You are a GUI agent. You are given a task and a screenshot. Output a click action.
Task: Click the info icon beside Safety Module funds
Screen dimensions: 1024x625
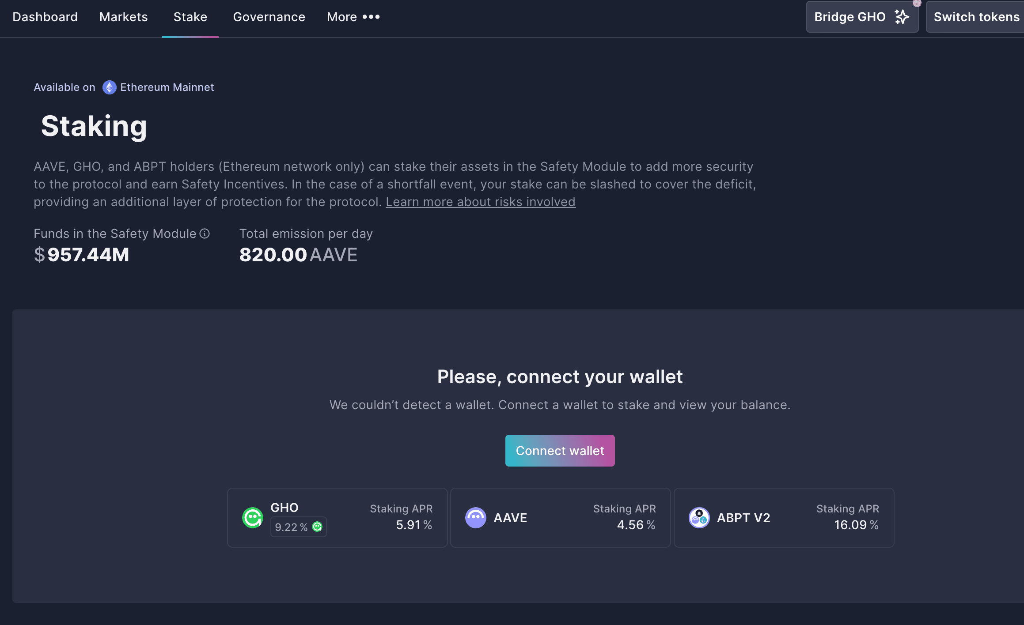(x=205, y=233)
